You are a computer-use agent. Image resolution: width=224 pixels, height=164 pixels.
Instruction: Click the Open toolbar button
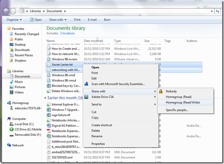(36, 20)
